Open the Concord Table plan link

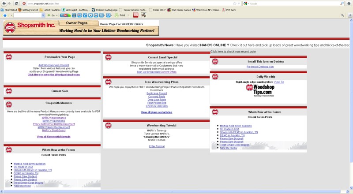[x=157, y=97]
